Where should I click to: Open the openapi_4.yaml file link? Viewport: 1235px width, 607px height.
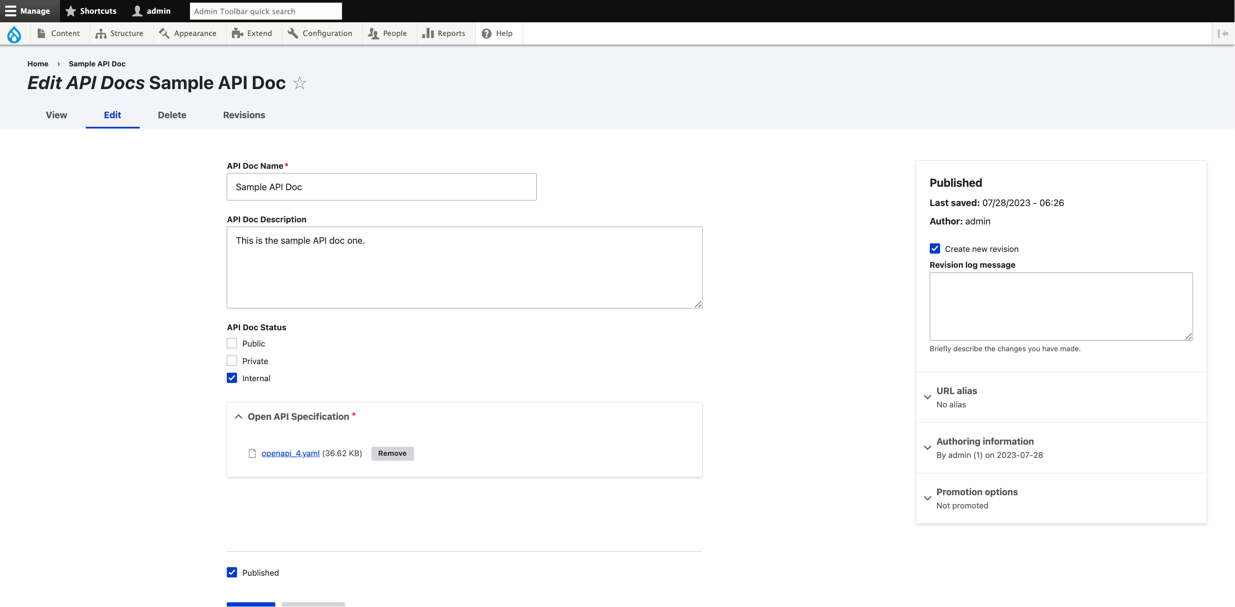(291, 453)
